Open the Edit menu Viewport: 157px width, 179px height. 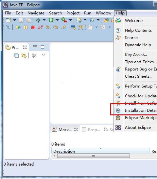19,13
